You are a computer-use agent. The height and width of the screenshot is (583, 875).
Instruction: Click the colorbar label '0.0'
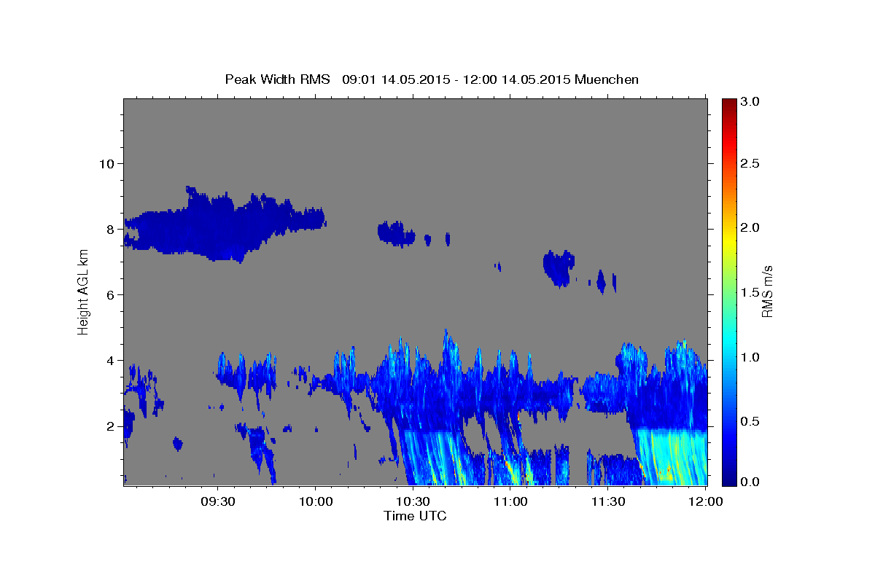click(751, 482)
